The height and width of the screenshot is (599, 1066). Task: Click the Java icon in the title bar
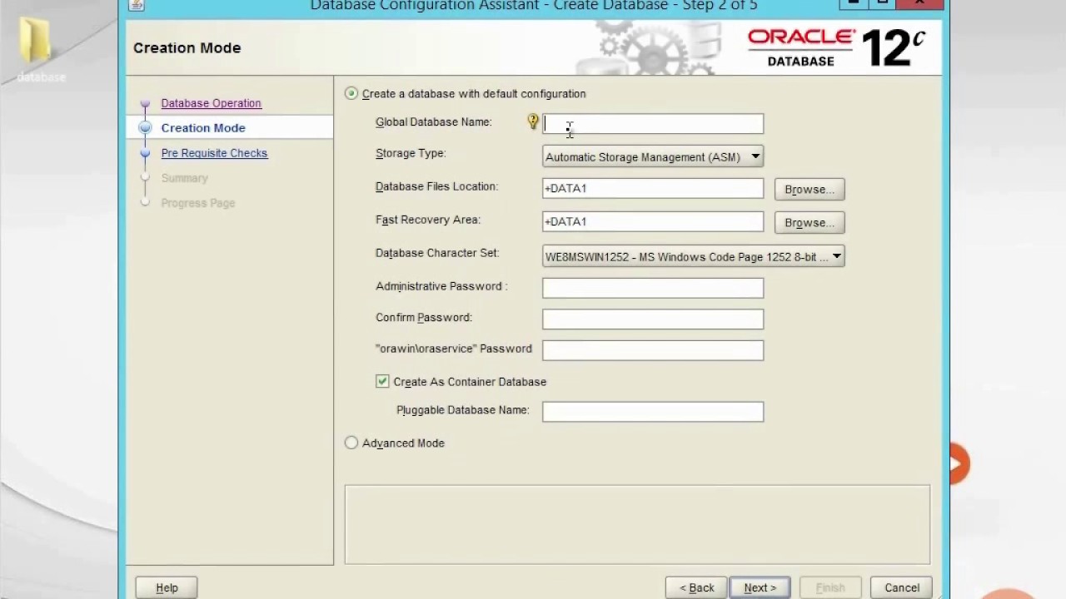(137, 5)
